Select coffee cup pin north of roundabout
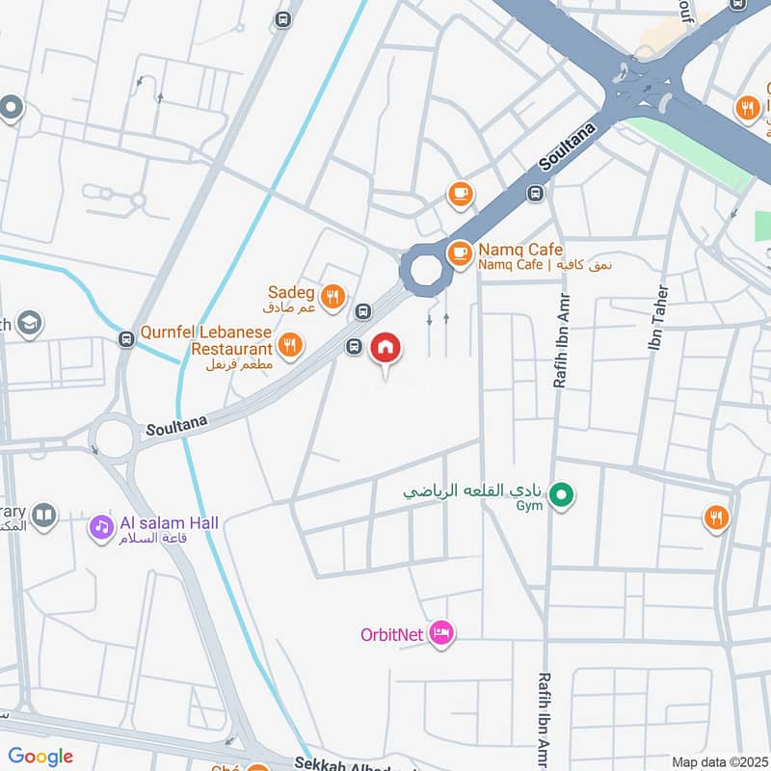The width and height of the screenshot is (771, 771). pyautogui.click(x=461, y=195)
